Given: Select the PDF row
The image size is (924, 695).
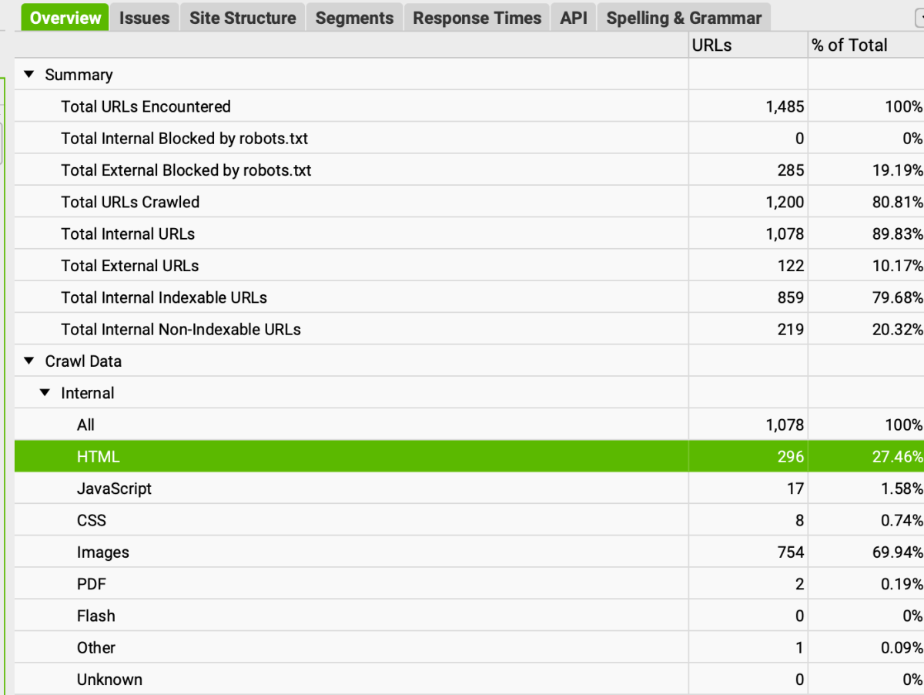Looking at the screenshot, I should (91, 584).
